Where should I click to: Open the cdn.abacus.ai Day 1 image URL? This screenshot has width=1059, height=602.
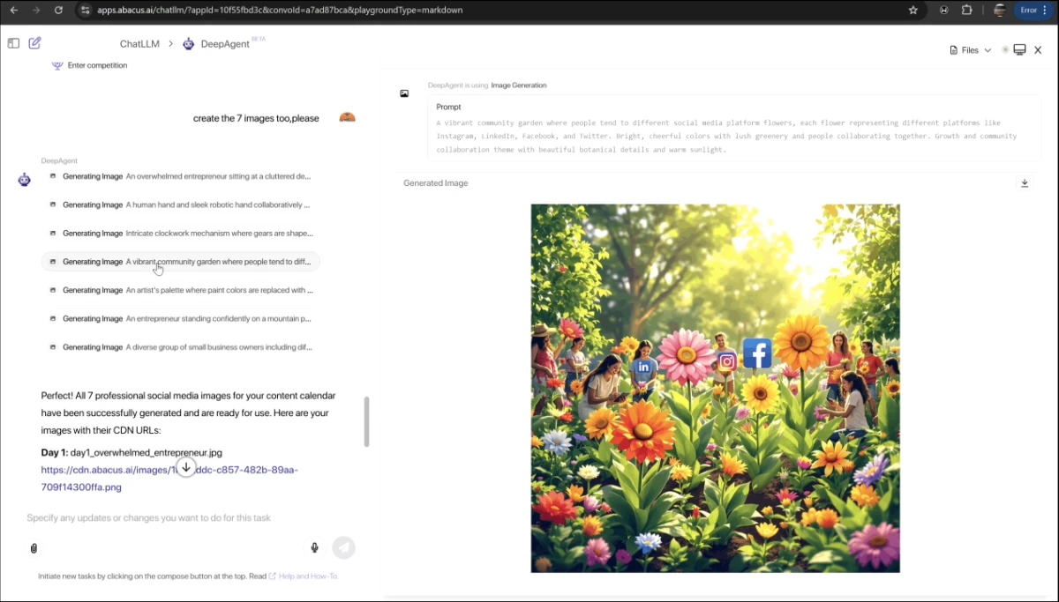click(x=169, y=478)
